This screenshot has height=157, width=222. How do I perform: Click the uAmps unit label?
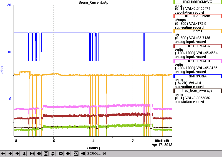click(180, 20)
